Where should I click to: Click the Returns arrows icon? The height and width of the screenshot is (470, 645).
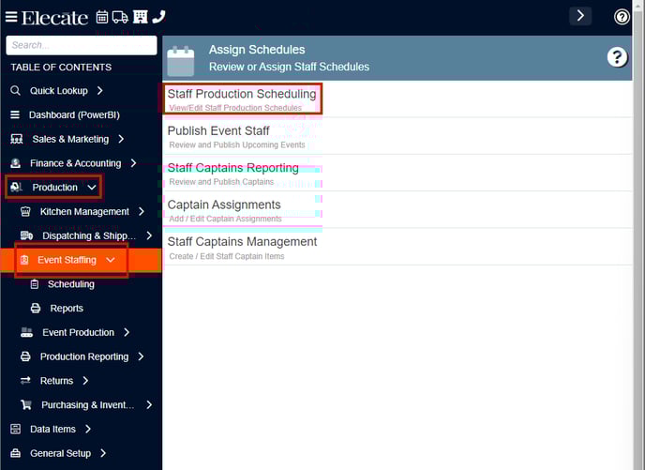click(25, 381)
